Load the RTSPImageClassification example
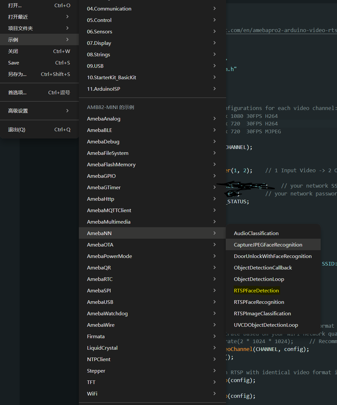337x405 pixels. point(273,313)
